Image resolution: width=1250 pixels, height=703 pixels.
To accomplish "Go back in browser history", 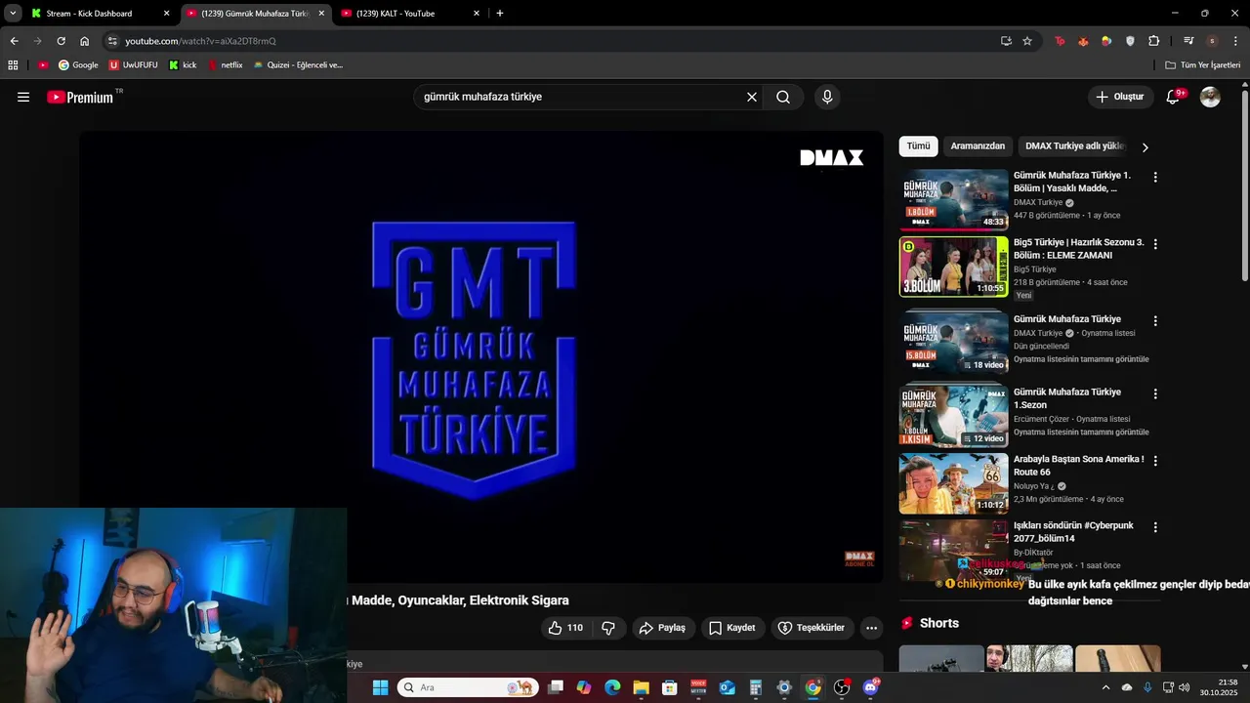I will click(14, 41).
